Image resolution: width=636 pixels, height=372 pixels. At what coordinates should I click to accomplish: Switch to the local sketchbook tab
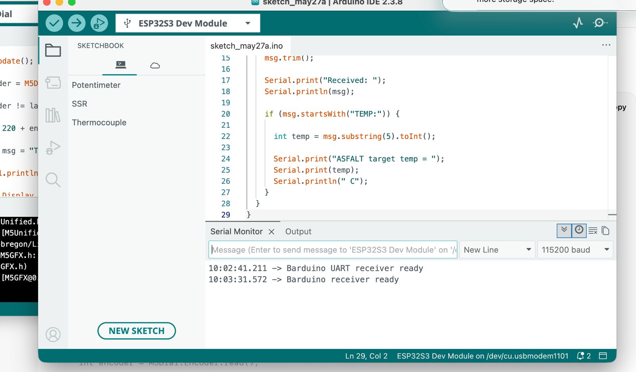(120, 65)
